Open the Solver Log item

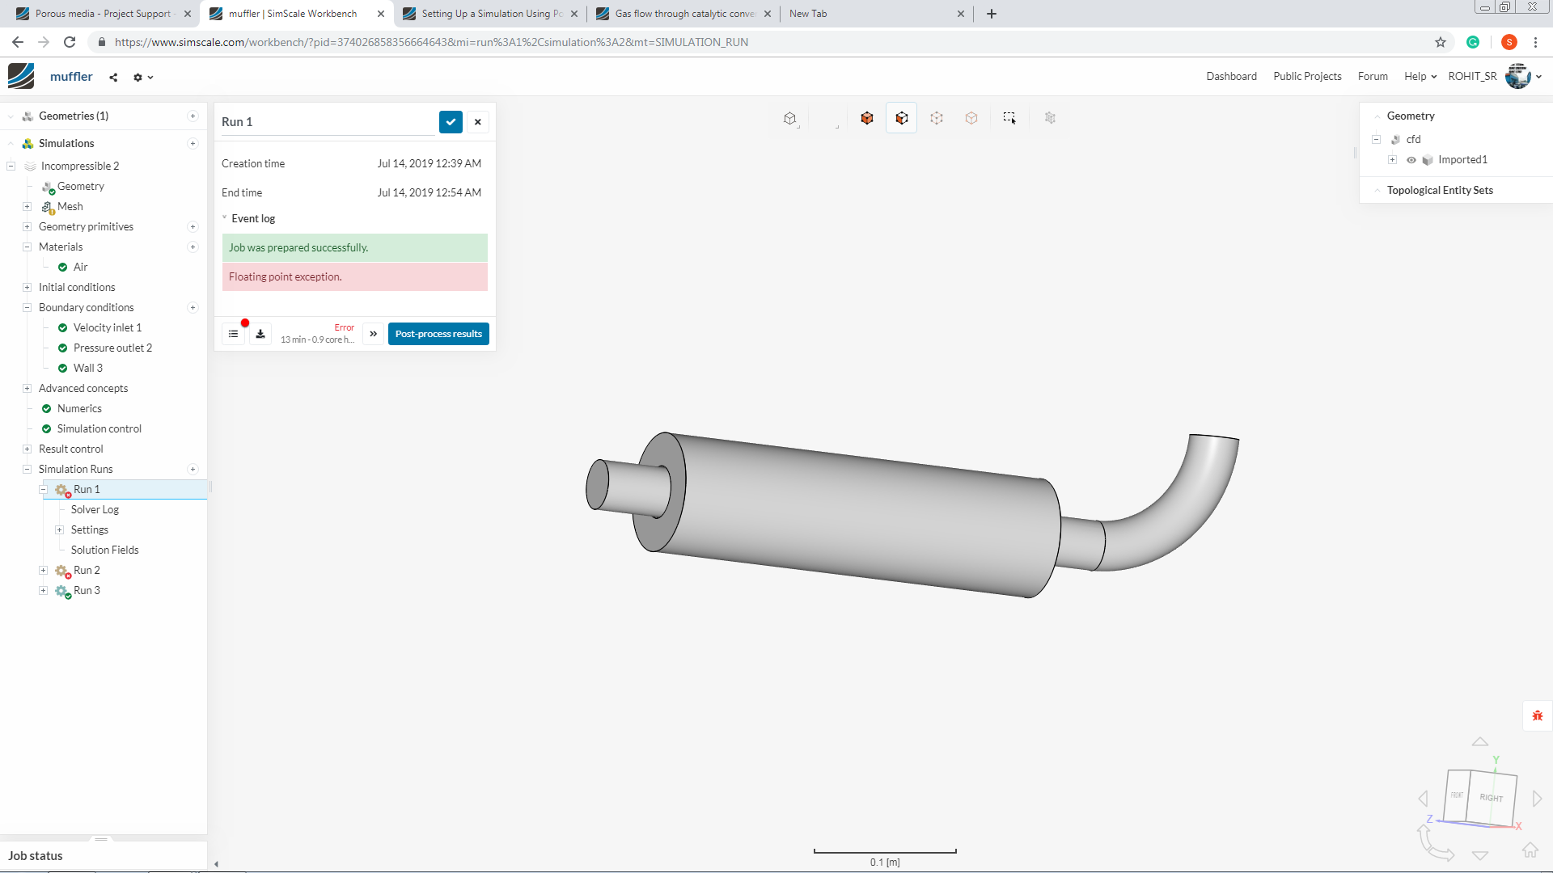click(95, 510)
